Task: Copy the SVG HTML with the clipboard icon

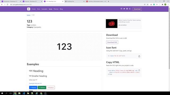Action: [139, 70]
